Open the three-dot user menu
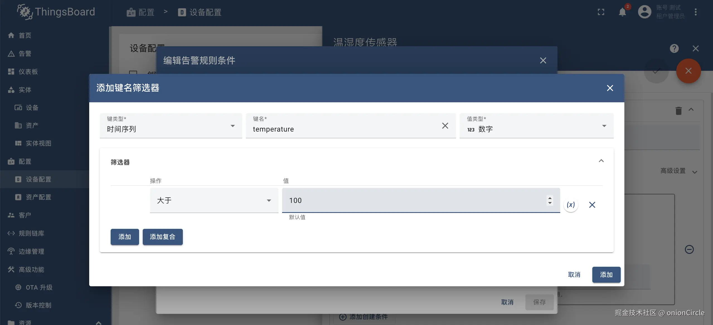The width and height of the screenshot is (713, 325). click(x=695, y=12)
